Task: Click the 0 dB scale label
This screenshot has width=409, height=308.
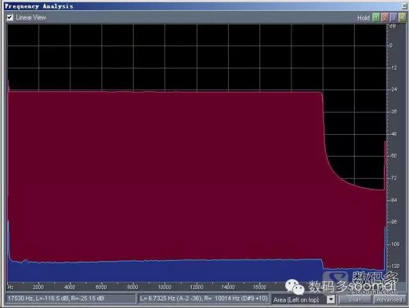Action: click(391, 45)
